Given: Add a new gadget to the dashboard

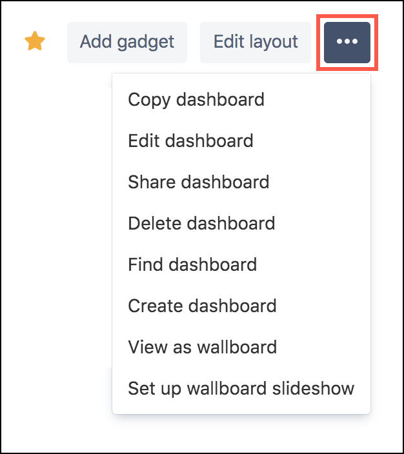Looking at the screenshot, I should (127, 43).
